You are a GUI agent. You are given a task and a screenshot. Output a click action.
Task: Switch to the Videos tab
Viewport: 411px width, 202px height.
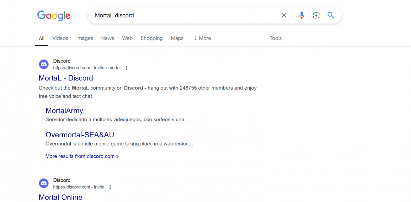click(60, 38)
